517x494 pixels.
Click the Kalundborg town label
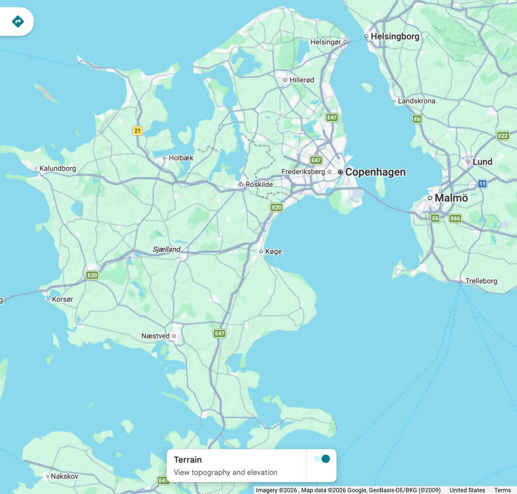(x=58, y=169)
